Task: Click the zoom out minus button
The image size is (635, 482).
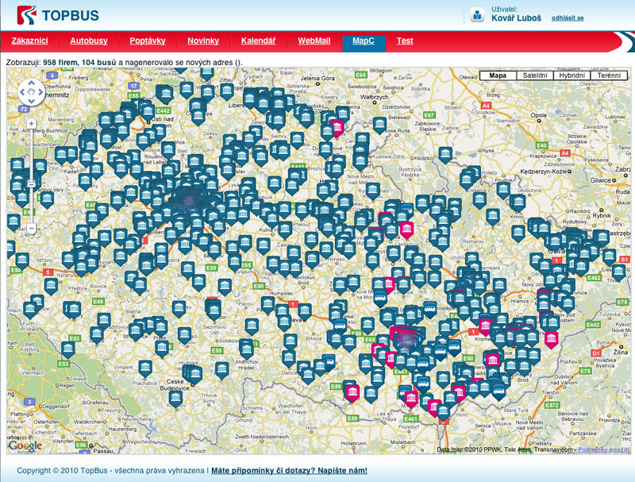Action: point(31,228)
